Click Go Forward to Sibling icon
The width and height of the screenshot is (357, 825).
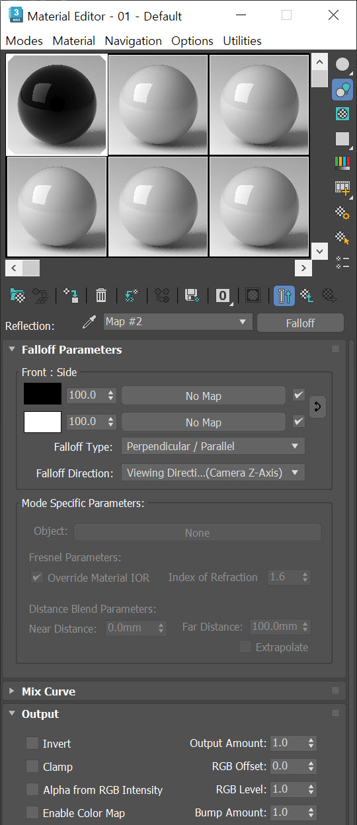coord(329,295)
